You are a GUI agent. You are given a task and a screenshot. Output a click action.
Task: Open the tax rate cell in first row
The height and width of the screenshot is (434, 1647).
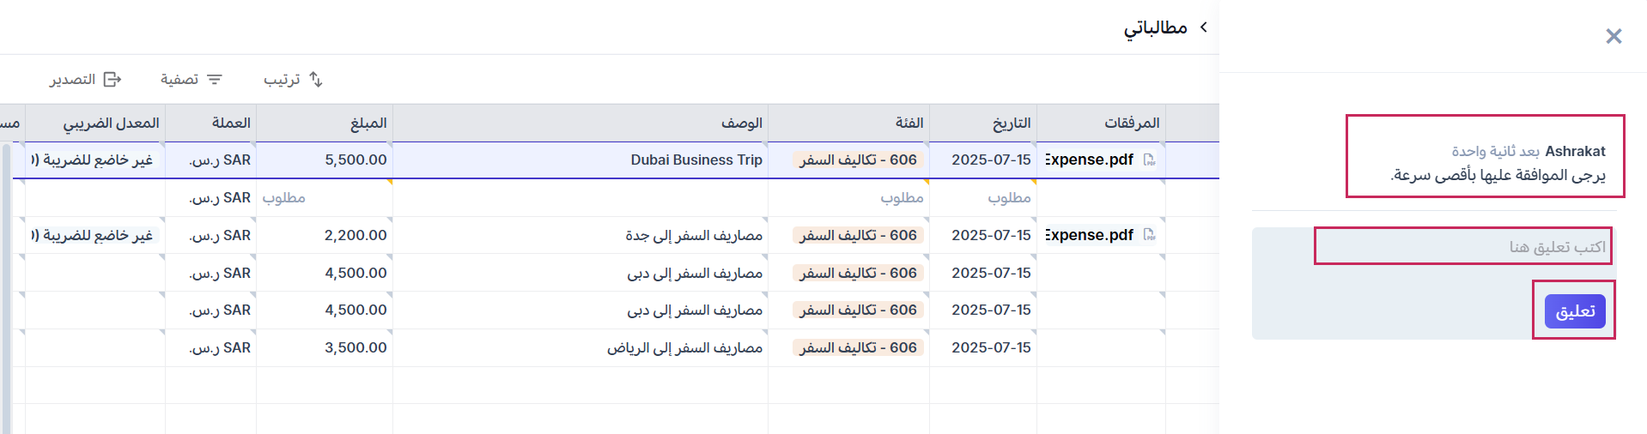[94, 160]
